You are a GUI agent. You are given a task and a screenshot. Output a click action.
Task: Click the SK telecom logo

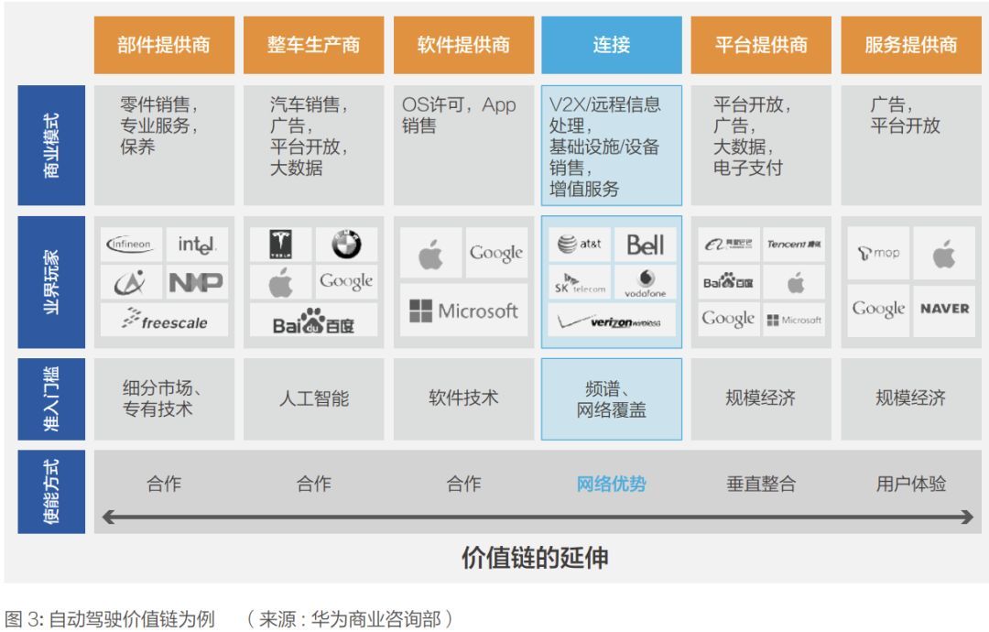click(x=580, y=283)
